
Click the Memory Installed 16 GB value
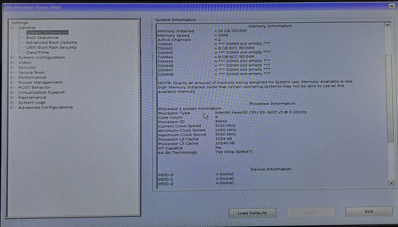click(232, 31)
